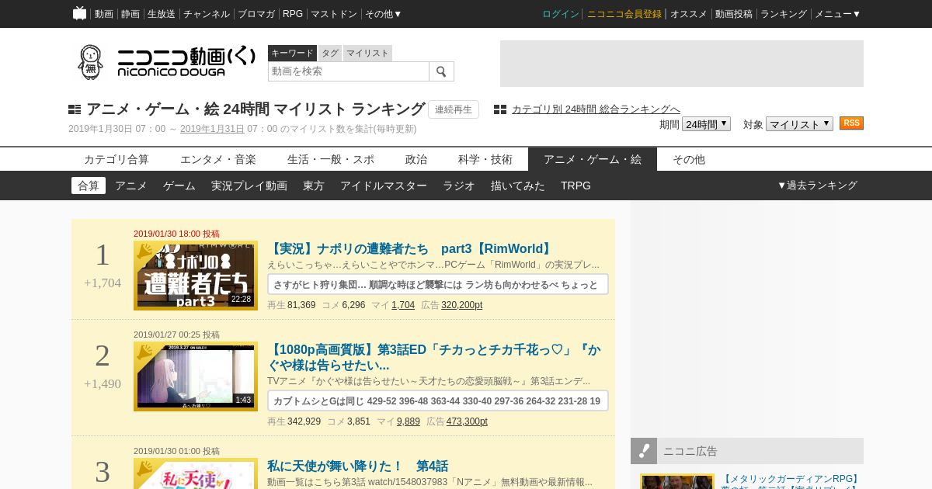Click the TV icon in top bar
This screenshot has height=489, width=932.
tap(79, 13)
